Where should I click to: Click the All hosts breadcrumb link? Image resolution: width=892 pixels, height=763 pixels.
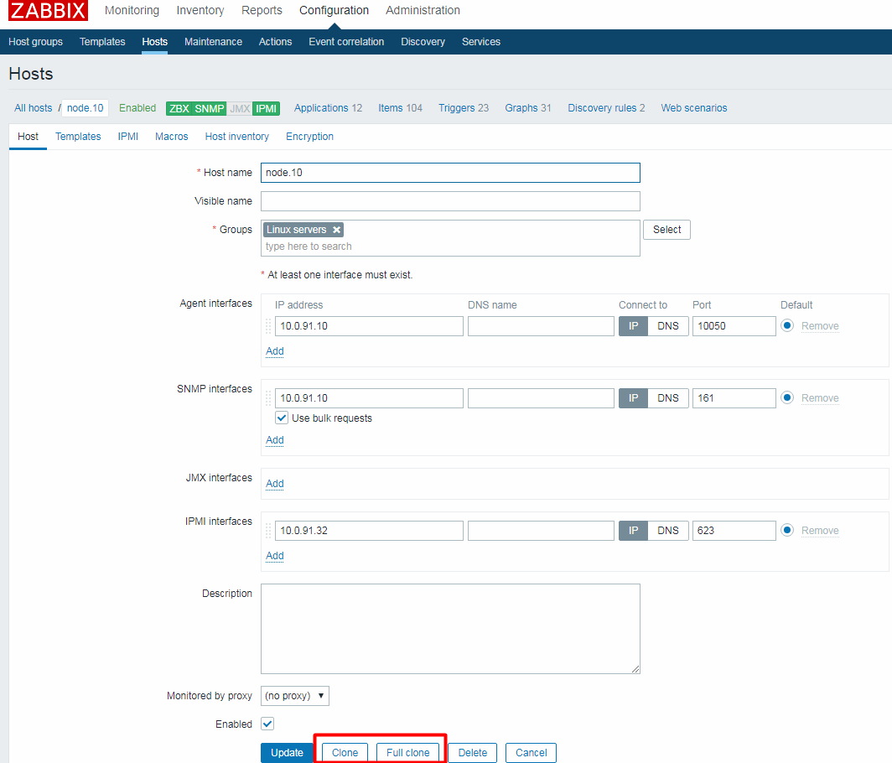point(33,108)
